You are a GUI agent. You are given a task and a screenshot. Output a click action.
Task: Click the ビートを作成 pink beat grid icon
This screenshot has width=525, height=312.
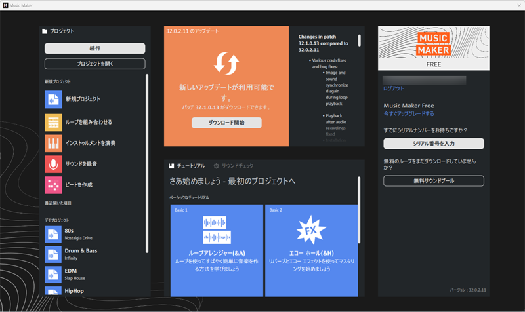(x=53, y=185)
